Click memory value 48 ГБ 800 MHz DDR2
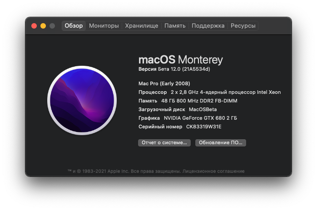 pyautogui.click(x=199, y=101)
